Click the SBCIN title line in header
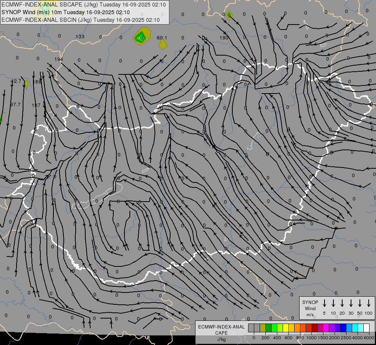 click(81, 20)
